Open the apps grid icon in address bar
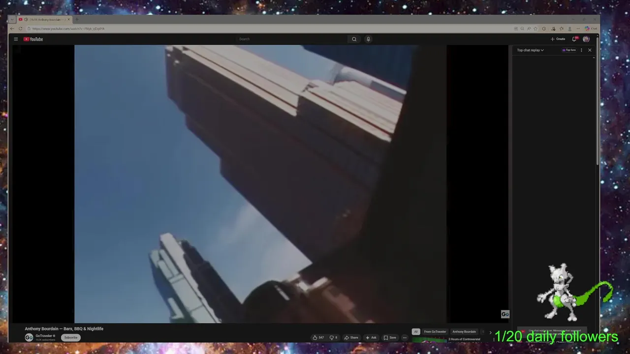 pos(516,29)
